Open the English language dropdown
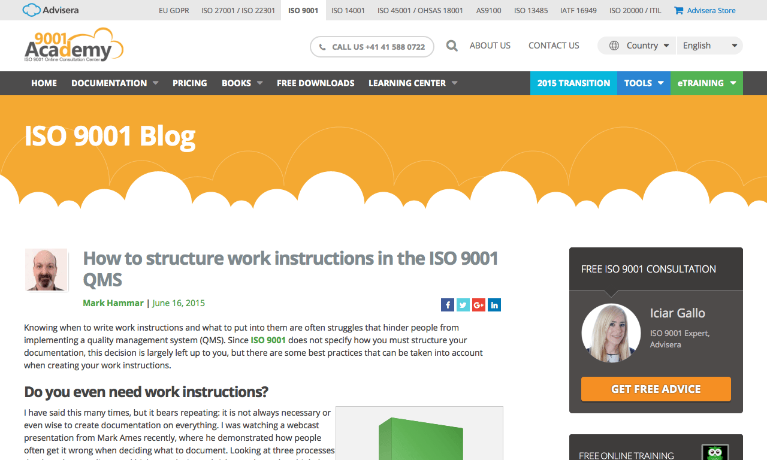Image resolution: width=767 pixels, height=460 pixels. (x=710, y=46)
